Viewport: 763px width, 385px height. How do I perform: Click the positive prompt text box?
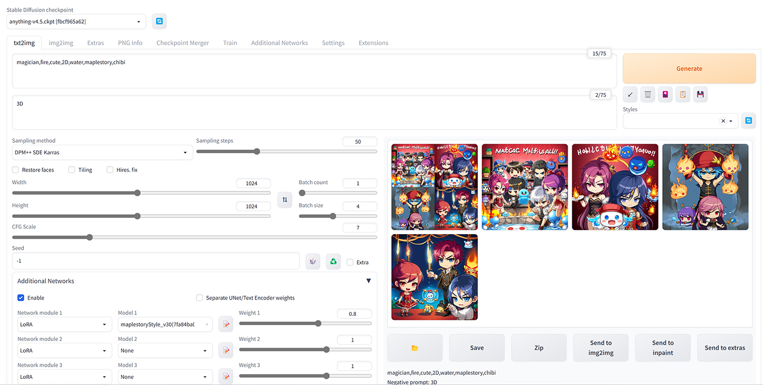coord(314,71)
